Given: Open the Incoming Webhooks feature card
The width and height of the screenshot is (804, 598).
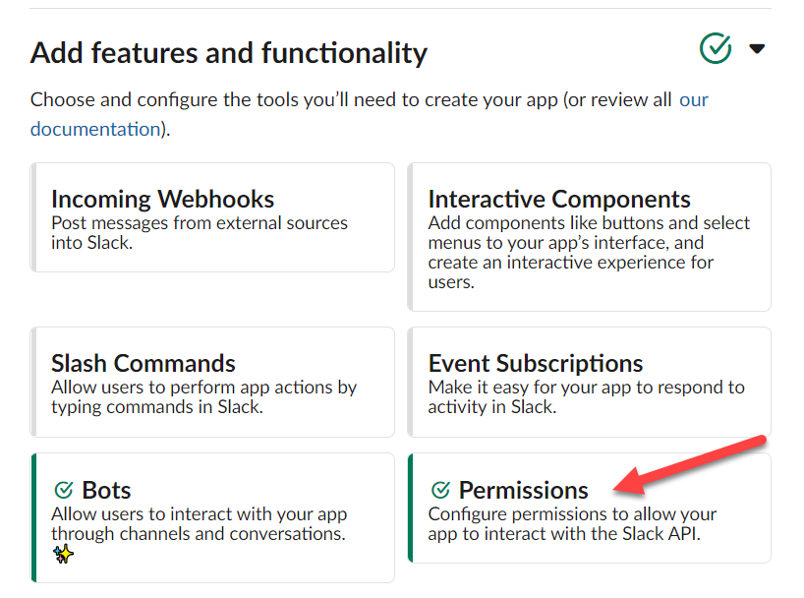Looking at the screenshot, I should pyautogui.click(x=212, y=217).
